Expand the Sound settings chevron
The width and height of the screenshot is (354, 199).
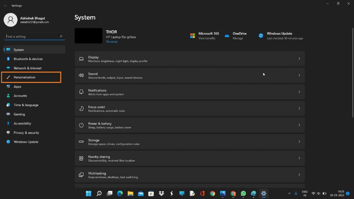click(x=299, y=75)
